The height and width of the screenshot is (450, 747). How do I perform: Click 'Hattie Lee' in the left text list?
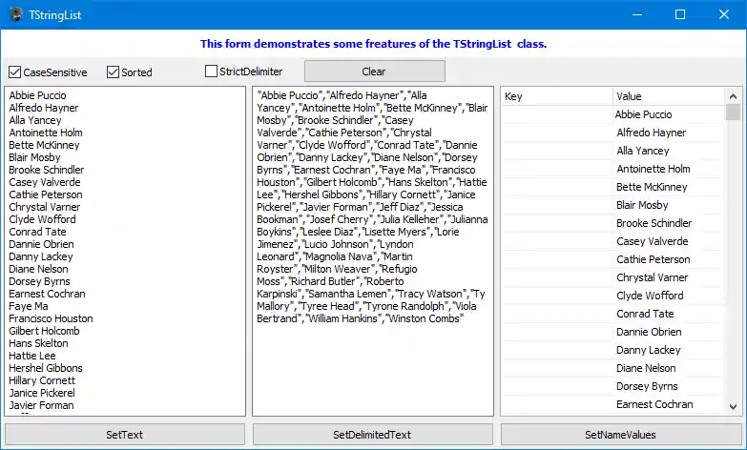pyautogui.click(x=32, y=356)
